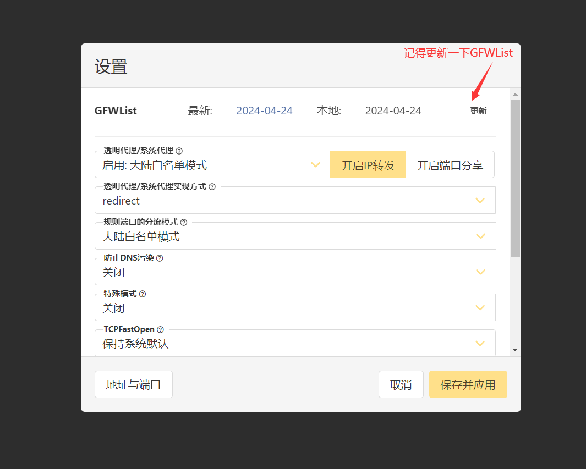Open the 特殊模式 dropdown
586x469 pixels.
tap(295, 308)
